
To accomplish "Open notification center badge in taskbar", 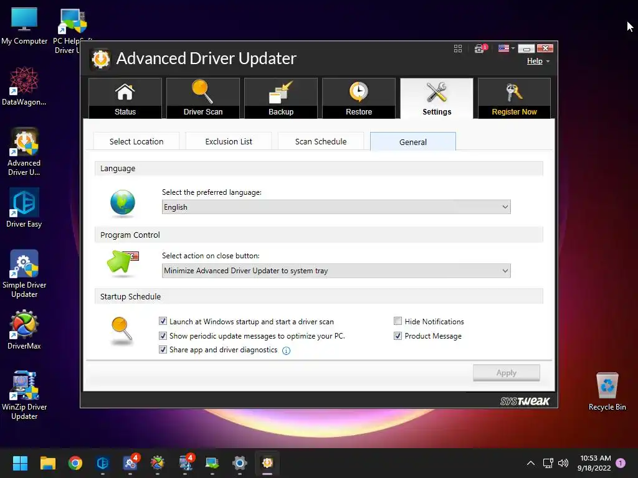I will pyautogui.click(x=621, y=462).
